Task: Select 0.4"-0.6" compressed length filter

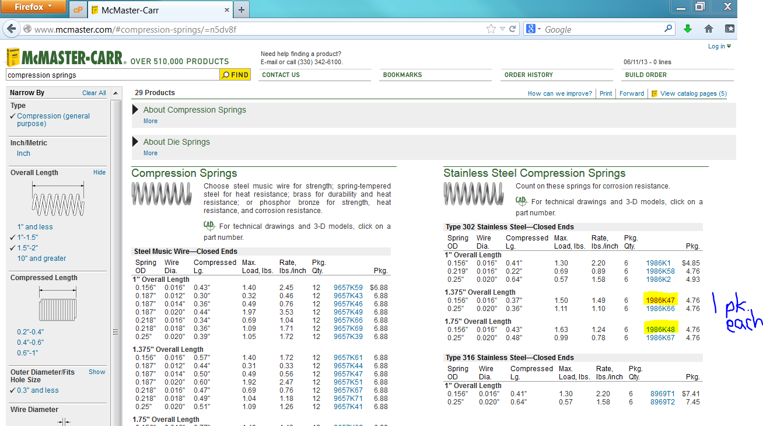Action: 30,343
